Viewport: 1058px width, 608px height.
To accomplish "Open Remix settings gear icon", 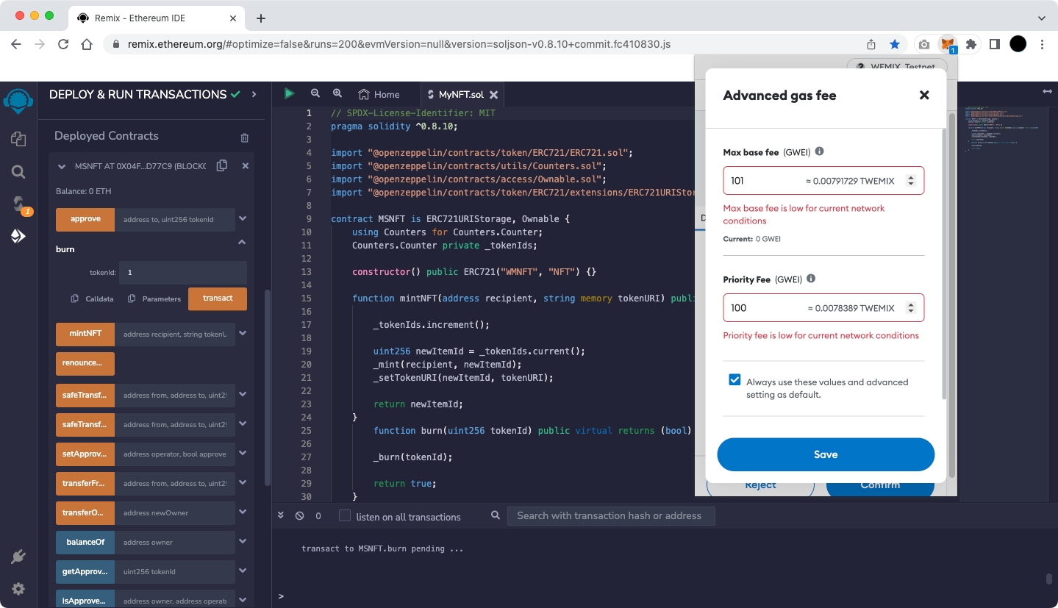I will [x=18, y=589].
